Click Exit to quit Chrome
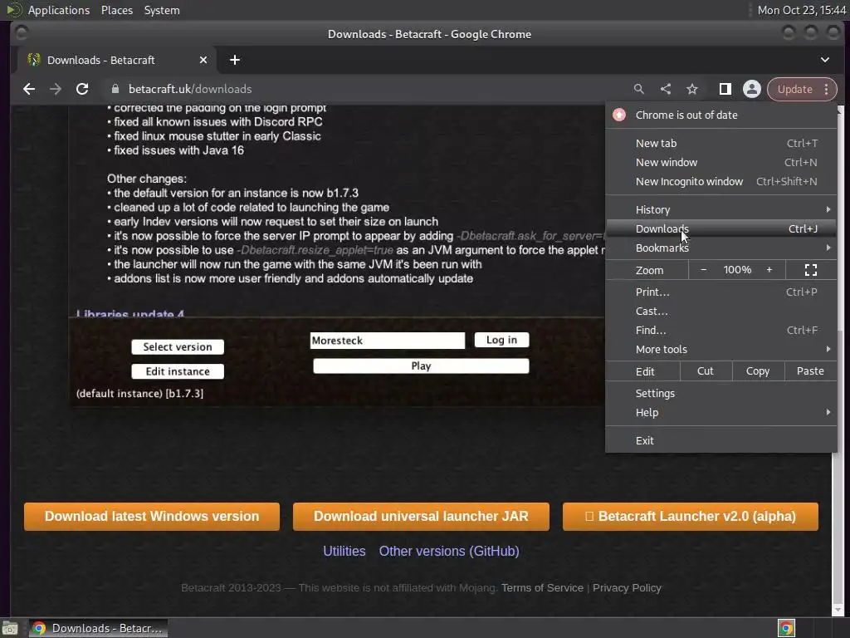The image size is (850, 638). click(x=721, y=440)
